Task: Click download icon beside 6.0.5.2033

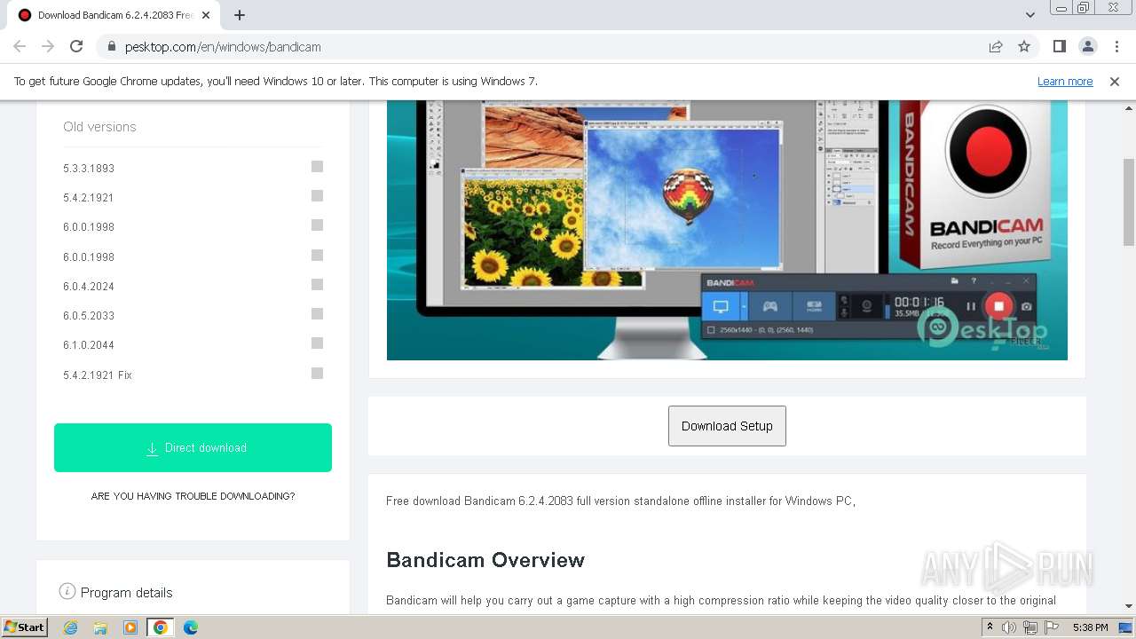Action: pos(317,313)
